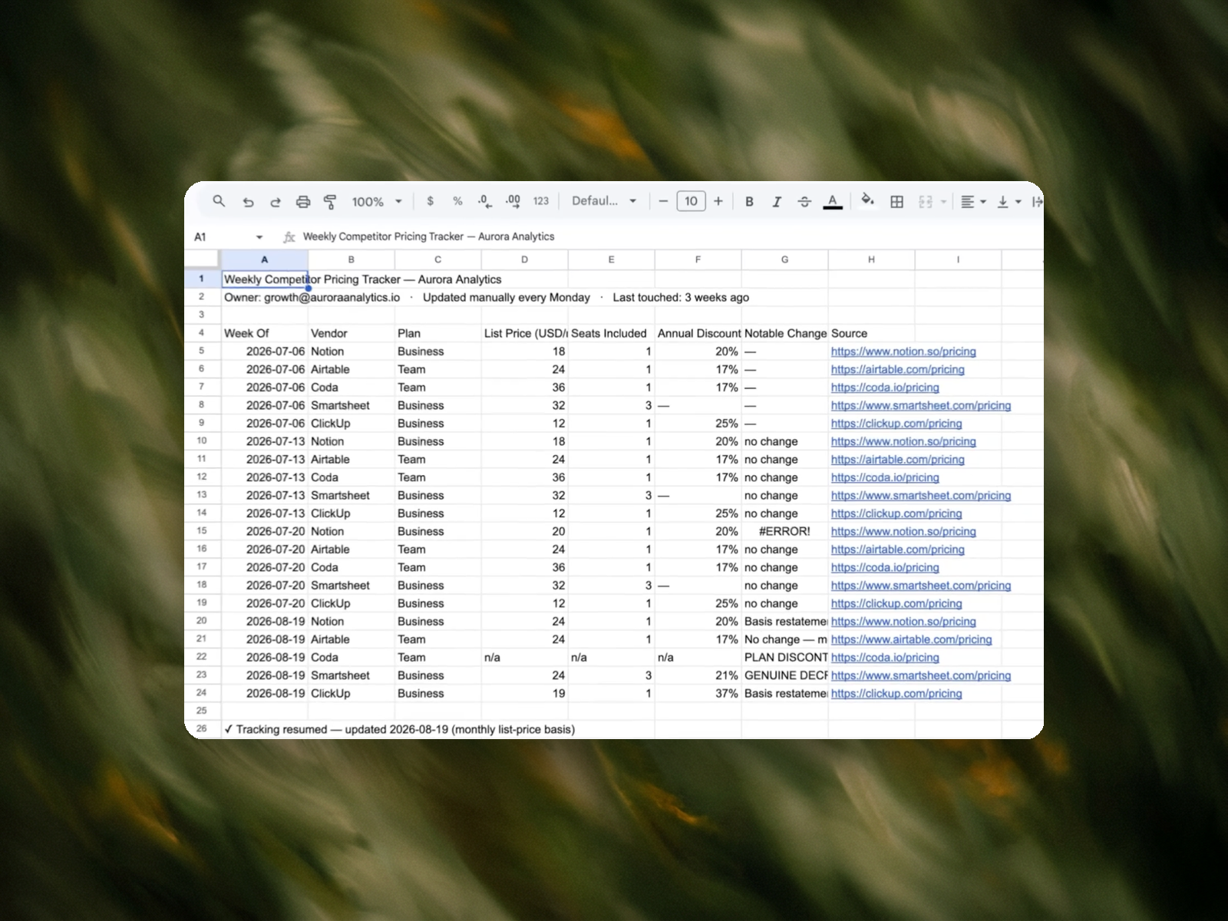The width and height of the screenshot is (1228, 921).
Task: Open coda.io/pricing link in row 7
Action: pyautogui.click(x=885, y=388)
